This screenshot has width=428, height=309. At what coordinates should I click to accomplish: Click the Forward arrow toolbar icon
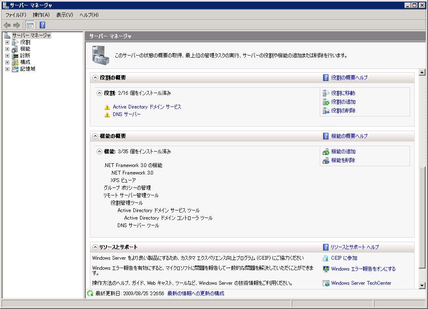[17, 25]
